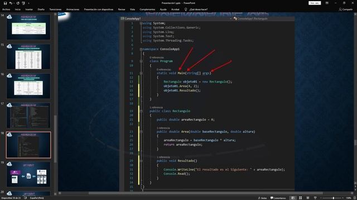Click the slide editor vertical scrollbar
Image resolution: width=357 pixels, height=200 pixels.
click(x=355, y=143)
